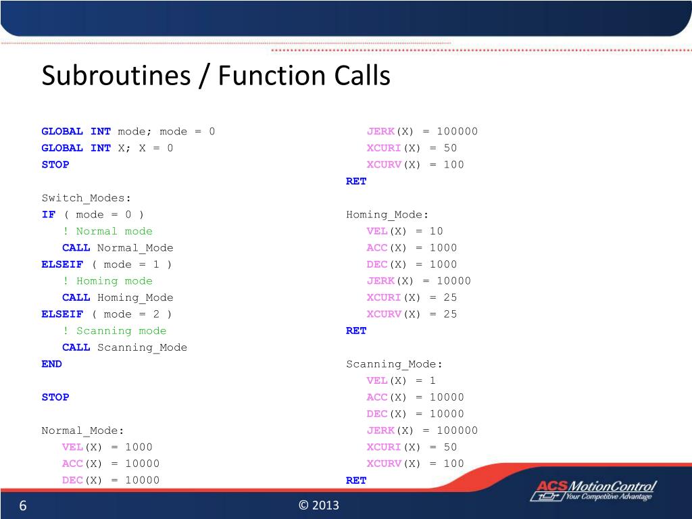Click the END keyword
This screenshot has height=519, width=692.
point(51,364)
